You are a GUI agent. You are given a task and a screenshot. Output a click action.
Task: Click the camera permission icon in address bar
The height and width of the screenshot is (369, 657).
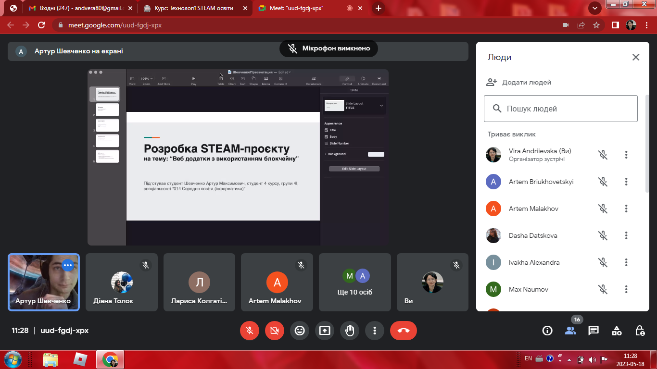[566, 25]
